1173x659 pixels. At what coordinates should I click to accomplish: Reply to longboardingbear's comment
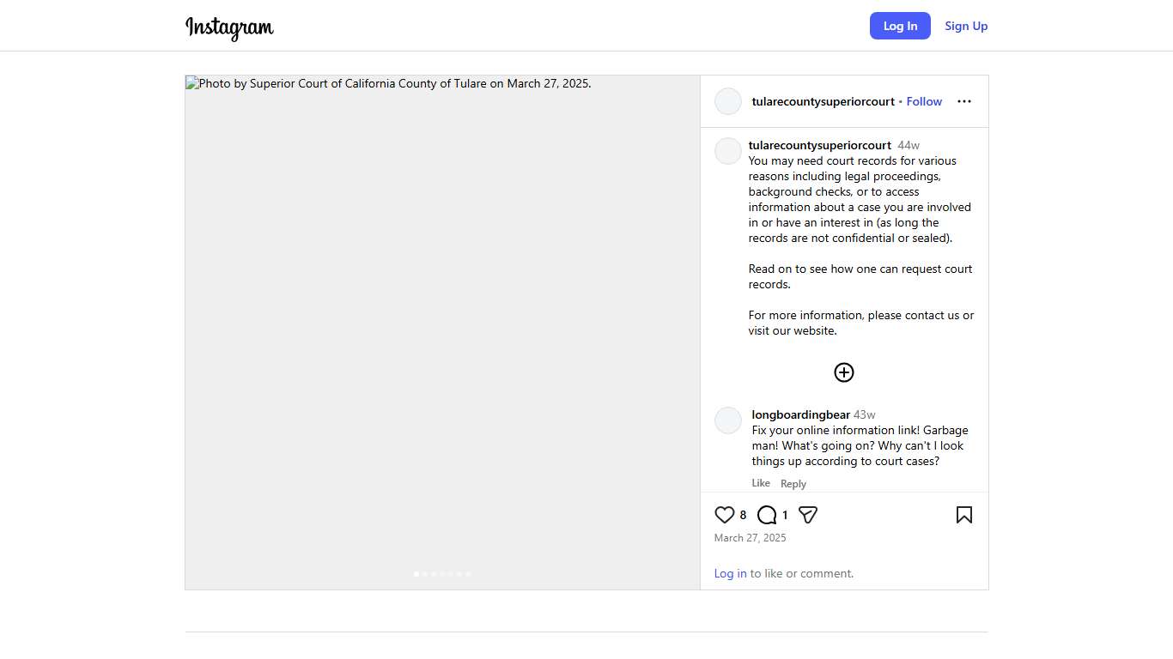pos(793,484)
